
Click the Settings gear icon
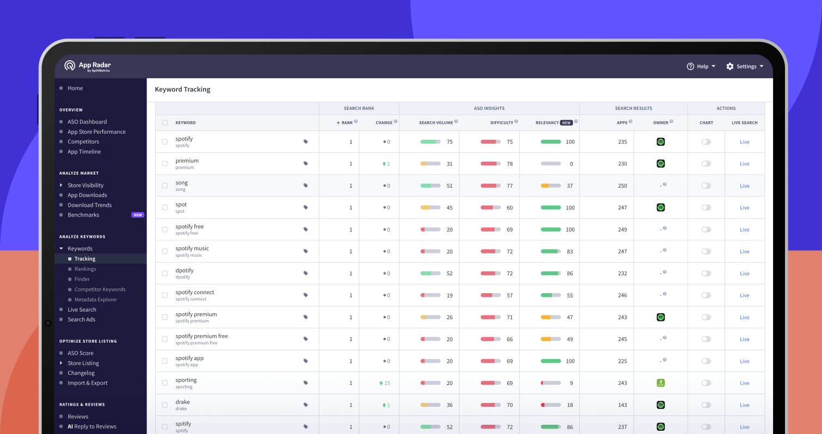(x=730, y=66)
